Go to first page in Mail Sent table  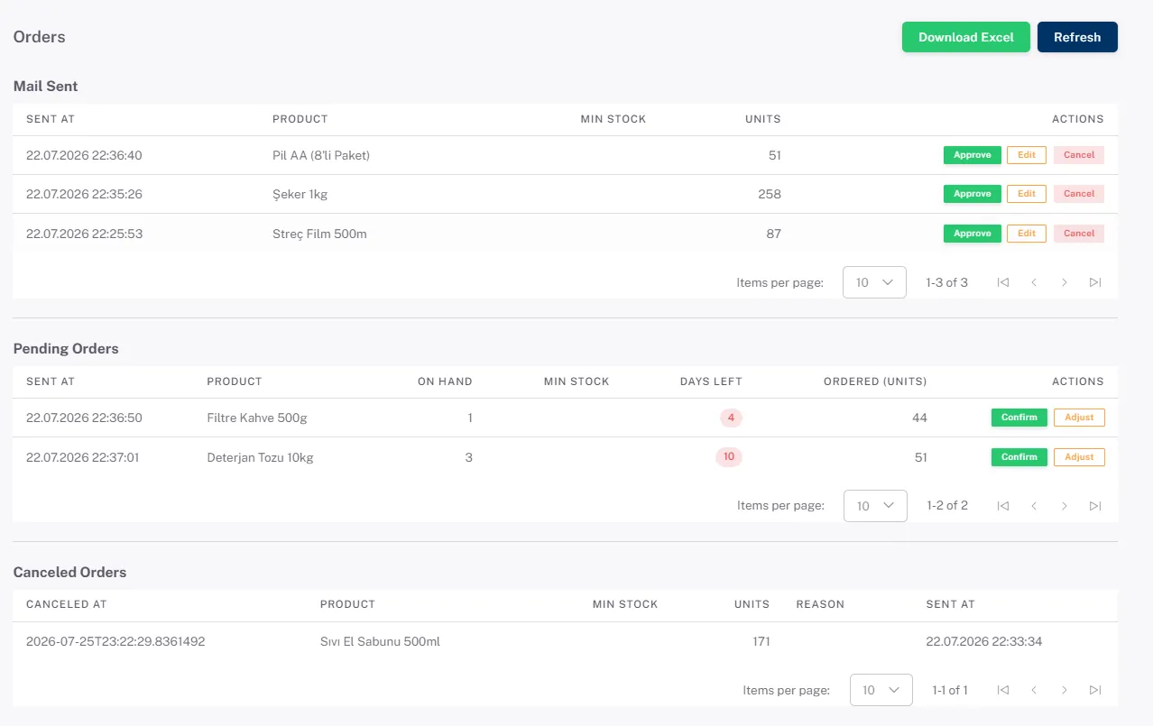click(1003, 282)
